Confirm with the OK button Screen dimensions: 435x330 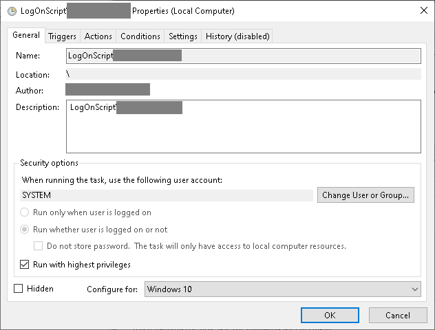pyautogui.click(x=330, y=315)
